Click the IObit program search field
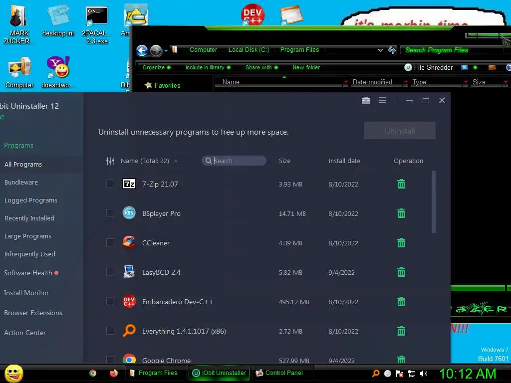Viewport: 511px width, 383px height. click(234, 161)
